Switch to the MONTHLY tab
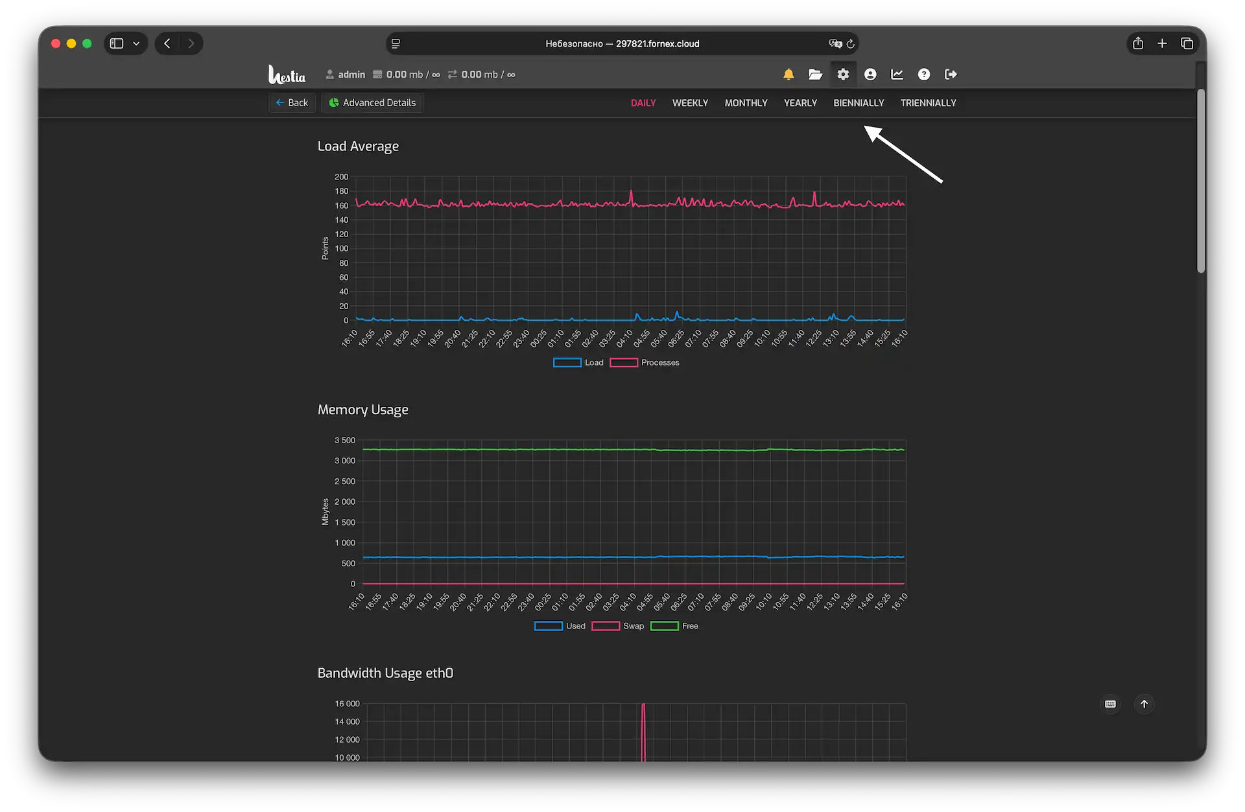1245x812 pixels. click(x=746, y=103)
